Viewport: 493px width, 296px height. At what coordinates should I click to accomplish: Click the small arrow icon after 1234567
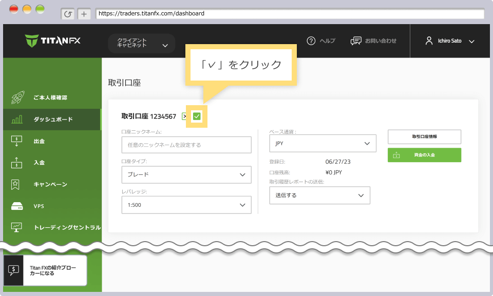click(x=184, y=116)
